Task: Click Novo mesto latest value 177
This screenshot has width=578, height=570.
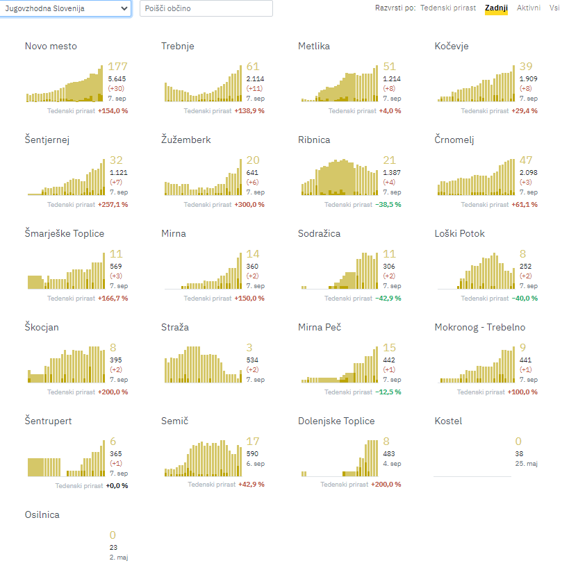Action: (x=117, y=67)
